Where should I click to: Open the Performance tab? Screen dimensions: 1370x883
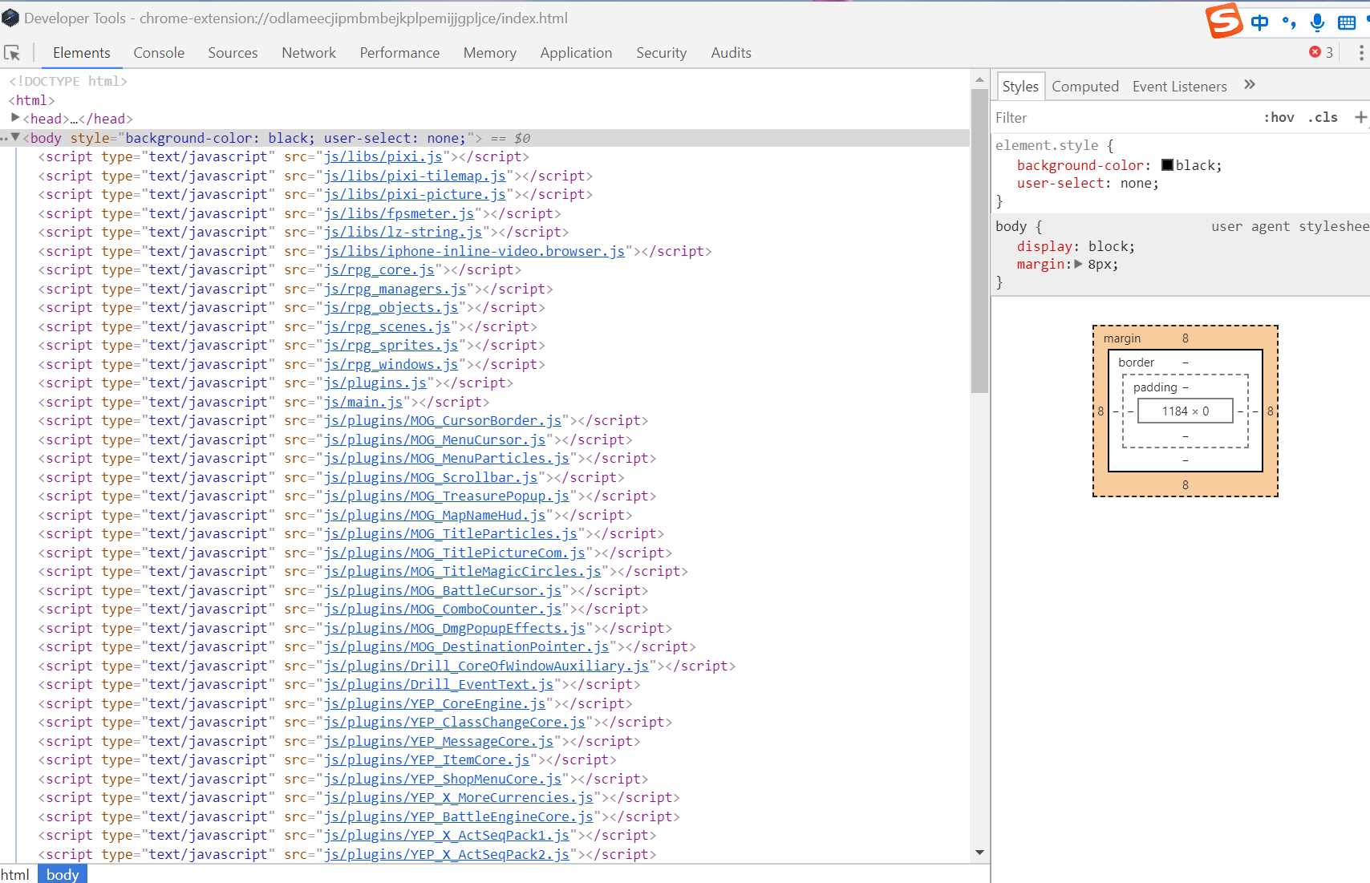(399, 53)
